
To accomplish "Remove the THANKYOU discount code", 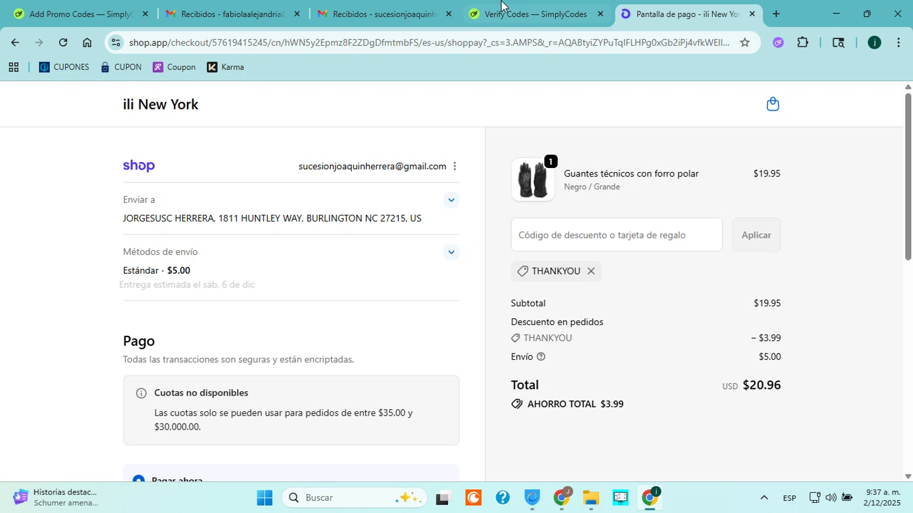I will [x=591, y=271].
